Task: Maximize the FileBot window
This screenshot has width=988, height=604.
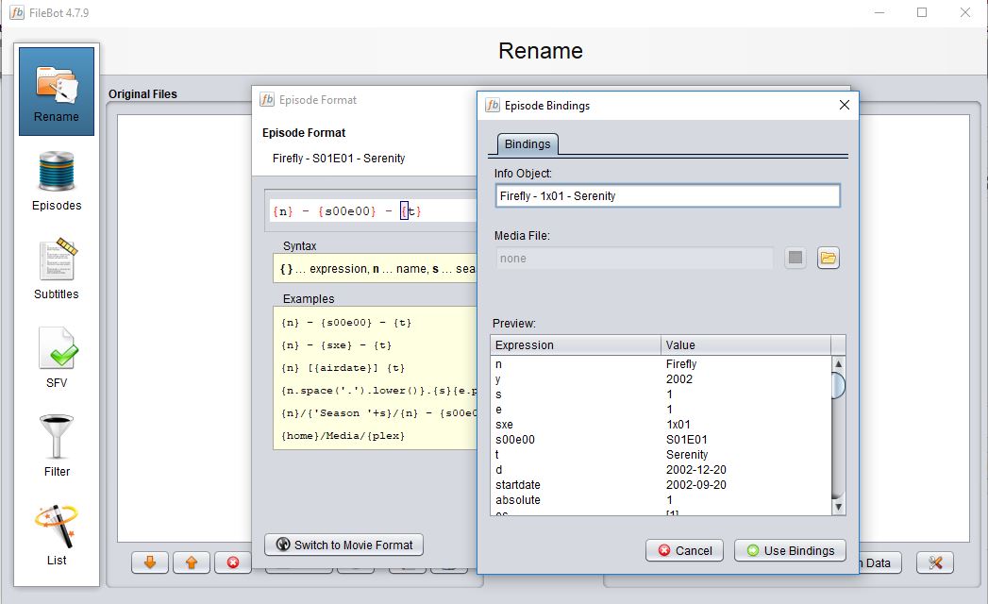Action: 922,12
